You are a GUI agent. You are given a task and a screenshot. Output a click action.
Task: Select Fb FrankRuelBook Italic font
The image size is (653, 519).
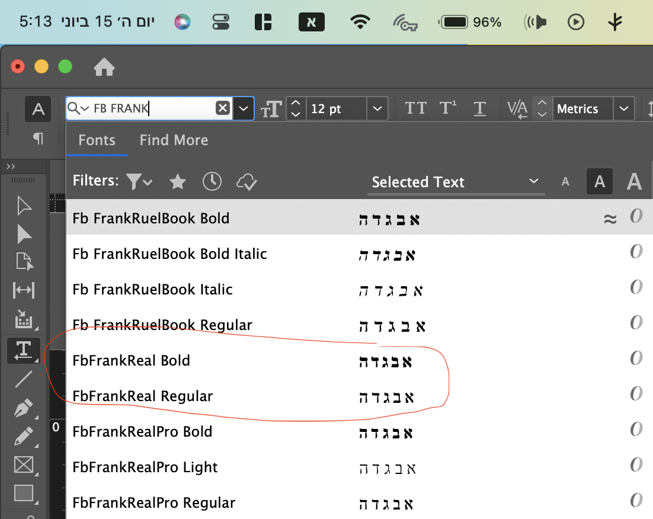tap(359, 289)
